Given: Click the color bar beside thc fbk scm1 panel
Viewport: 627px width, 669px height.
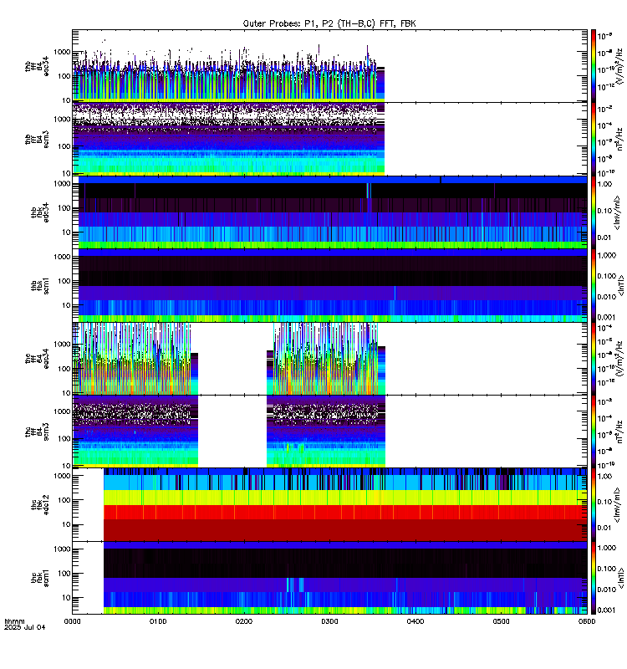Looking at the screenshot, I should [594, 578].
